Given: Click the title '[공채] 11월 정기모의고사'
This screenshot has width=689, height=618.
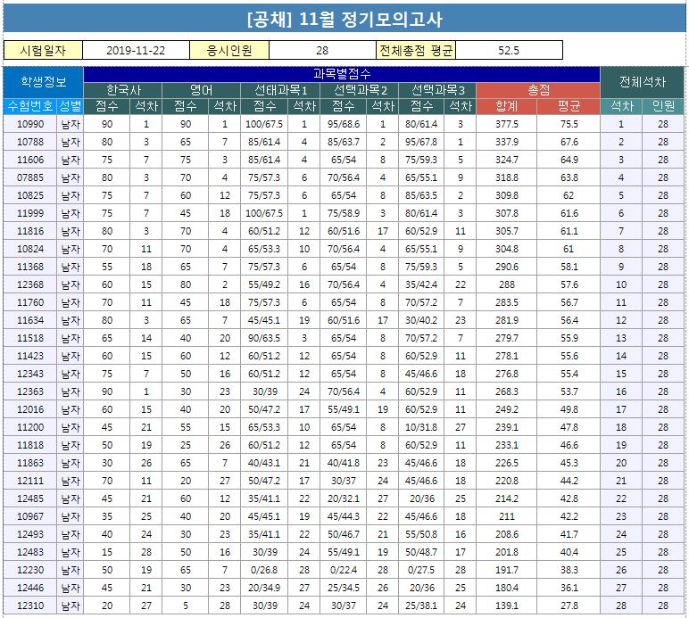Looking at the screenshot, I should tap(344, 19).
